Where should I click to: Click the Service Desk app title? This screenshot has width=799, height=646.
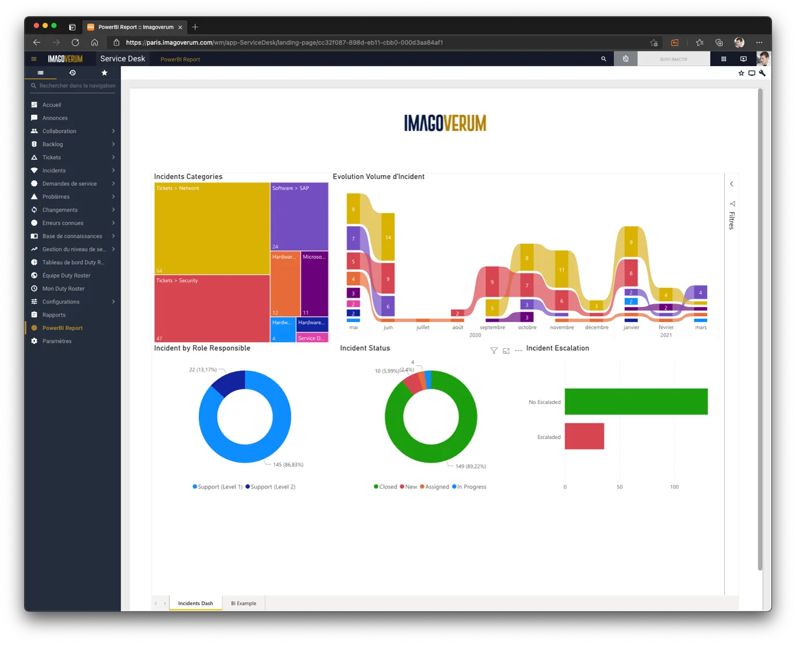[122, 59]
